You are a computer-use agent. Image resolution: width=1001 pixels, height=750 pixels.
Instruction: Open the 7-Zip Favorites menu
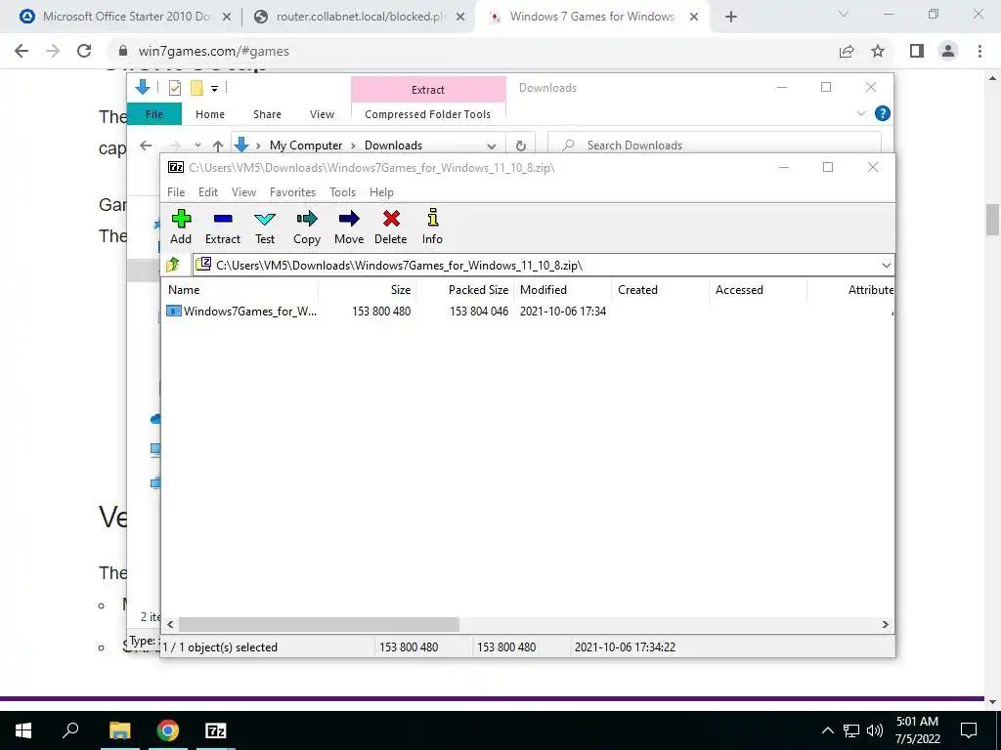pyautogui.click(x=292, y=192)
